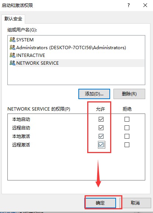Screen dimensions: 153x213
Task: Toggle 允许 checkbox for 本地启动
Action: pos(101,119)
